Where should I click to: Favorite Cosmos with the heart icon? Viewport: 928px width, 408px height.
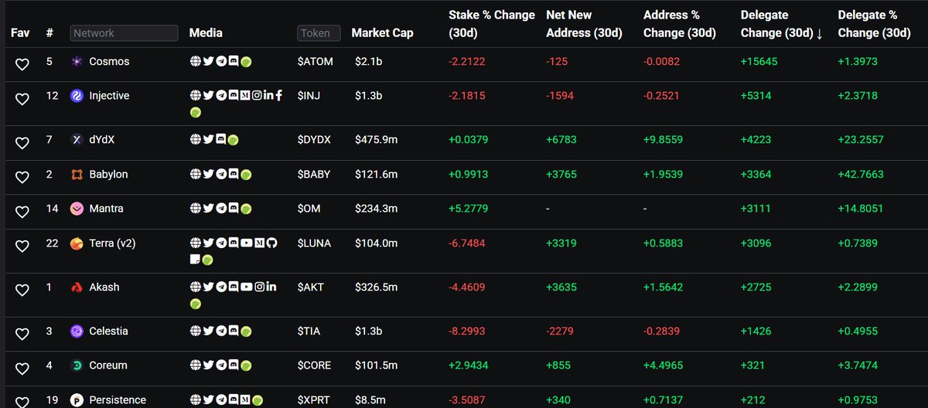click(22, 64)
